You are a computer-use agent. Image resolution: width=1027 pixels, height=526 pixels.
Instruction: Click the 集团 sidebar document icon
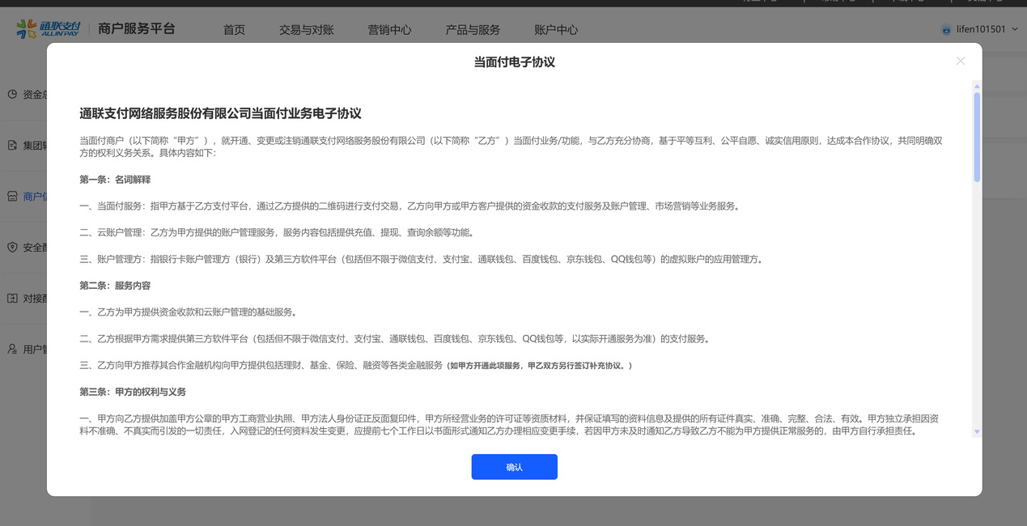(12, 146)
